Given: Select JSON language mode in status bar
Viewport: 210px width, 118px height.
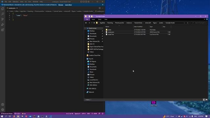Looking at the screenshot, I should click(94, 114).
